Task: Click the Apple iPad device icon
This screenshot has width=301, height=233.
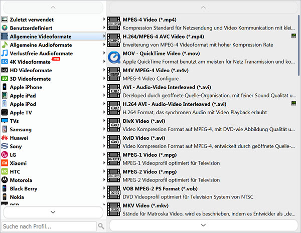Action: (5, 95)
